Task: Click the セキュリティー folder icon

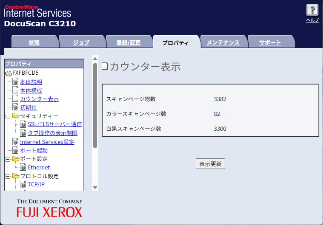Action: click(x=15, y=116)
